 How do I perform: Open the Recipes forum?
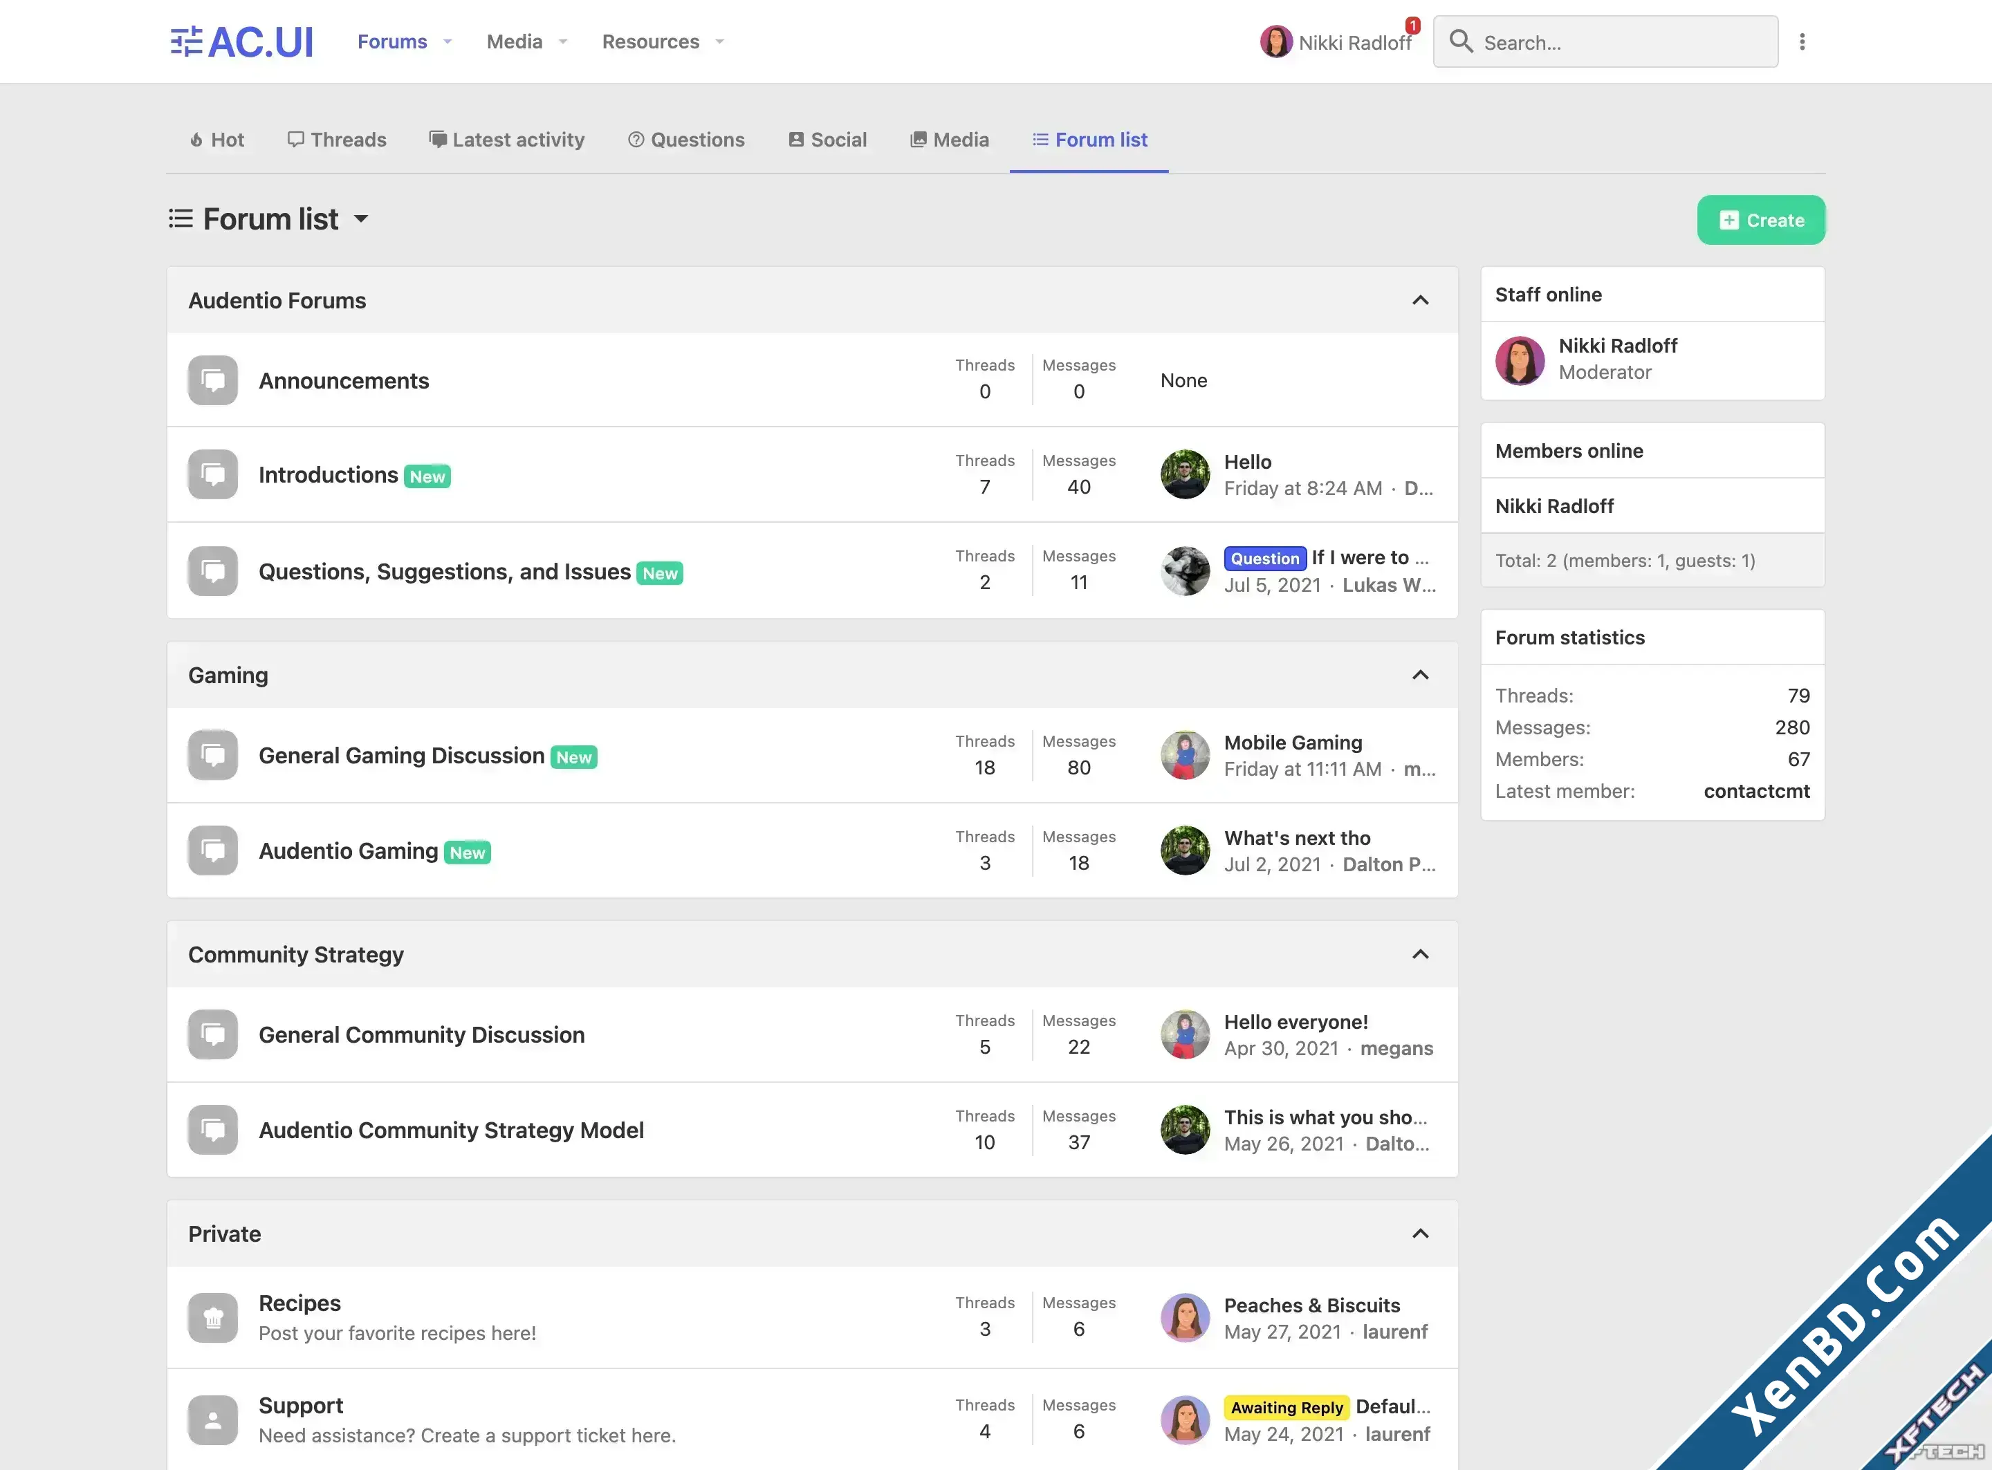[x=300, y=1303]
